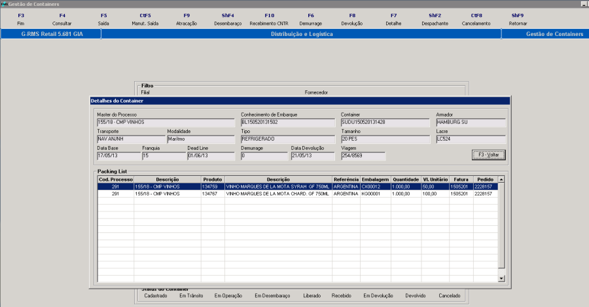The width and height of the screenshot is (589, 307).
Task: Choose the F5 Saída command
Action: coord(103,19)
